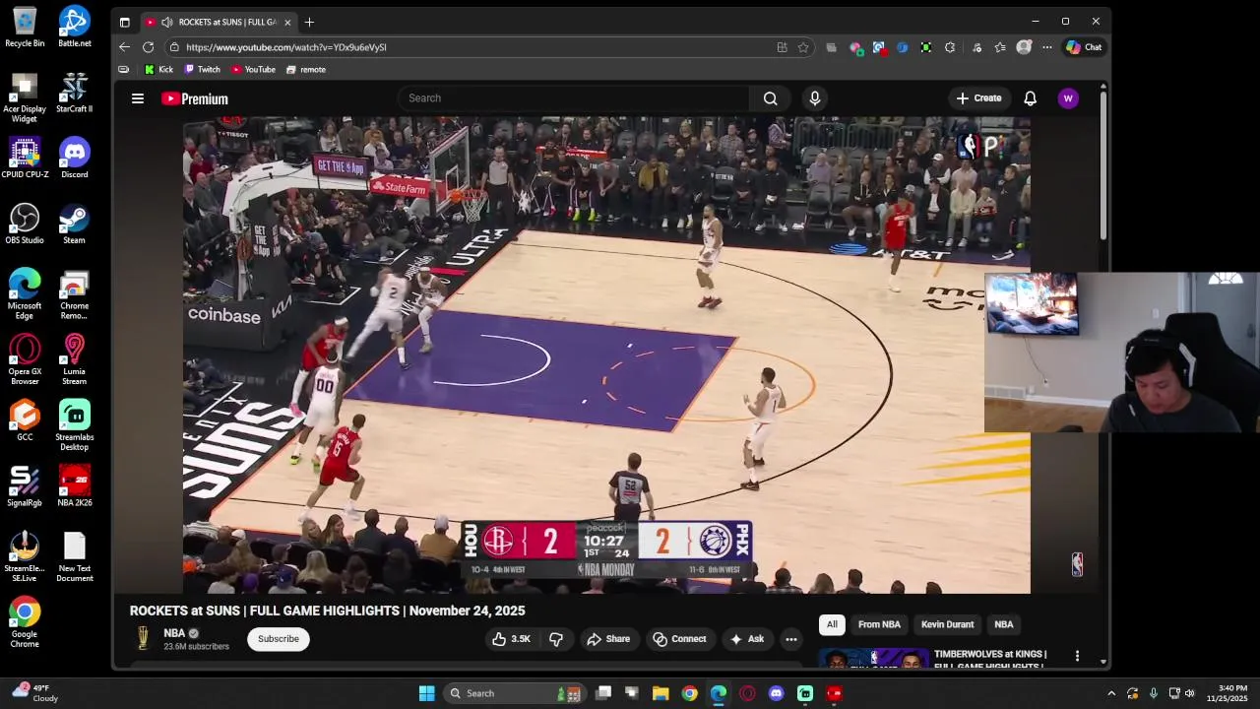
Task: Dislike the video with thumbs down
Action: click(556, 639)
